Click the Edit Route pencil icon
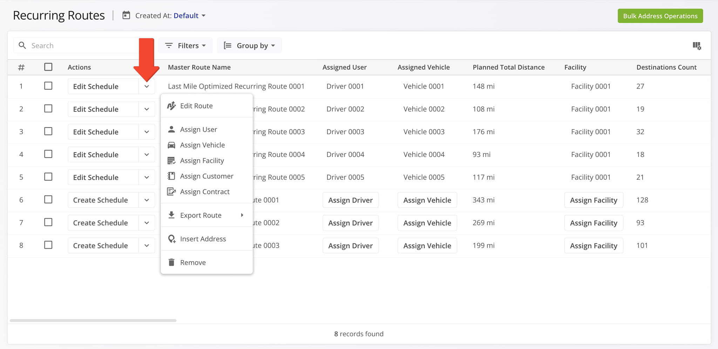The image size is (718, 349). click(x=171, y=105)
